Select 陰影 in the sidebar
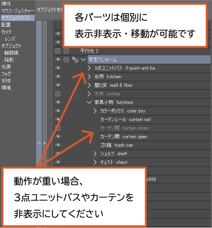Screen dimensions: 212x228 [x=9, y=60]
